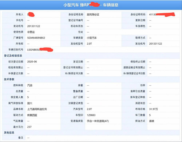The image size is (182, 142).
Task: Select the 整备质量 label
Action: [x=78, y=91]
